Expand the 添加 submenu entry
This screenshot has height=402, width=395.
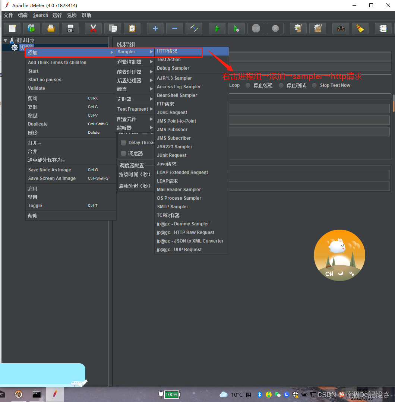70,53
